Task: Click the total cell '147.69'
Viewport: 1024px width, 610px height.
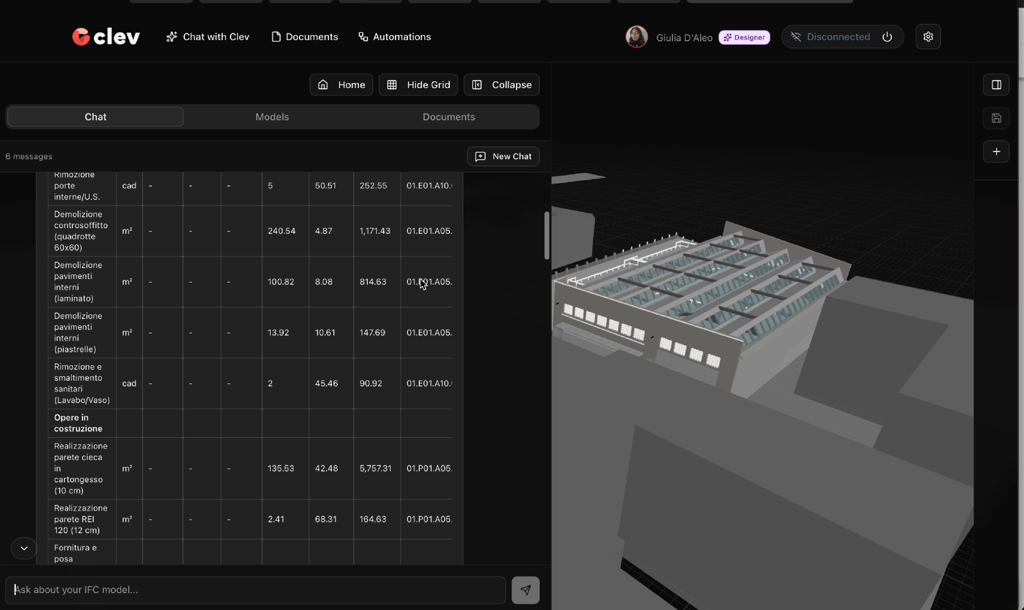Action: [x=372, y=333]
